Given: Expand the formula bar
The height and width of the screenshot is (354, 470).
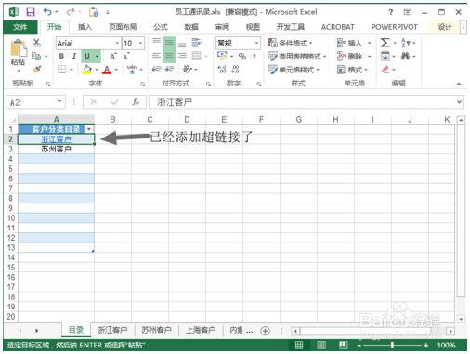Looking at the screenshot, I should [x=460, y=102].
